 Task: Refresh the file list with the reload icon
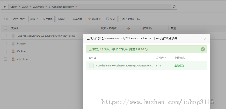click(x=174, y=7)
